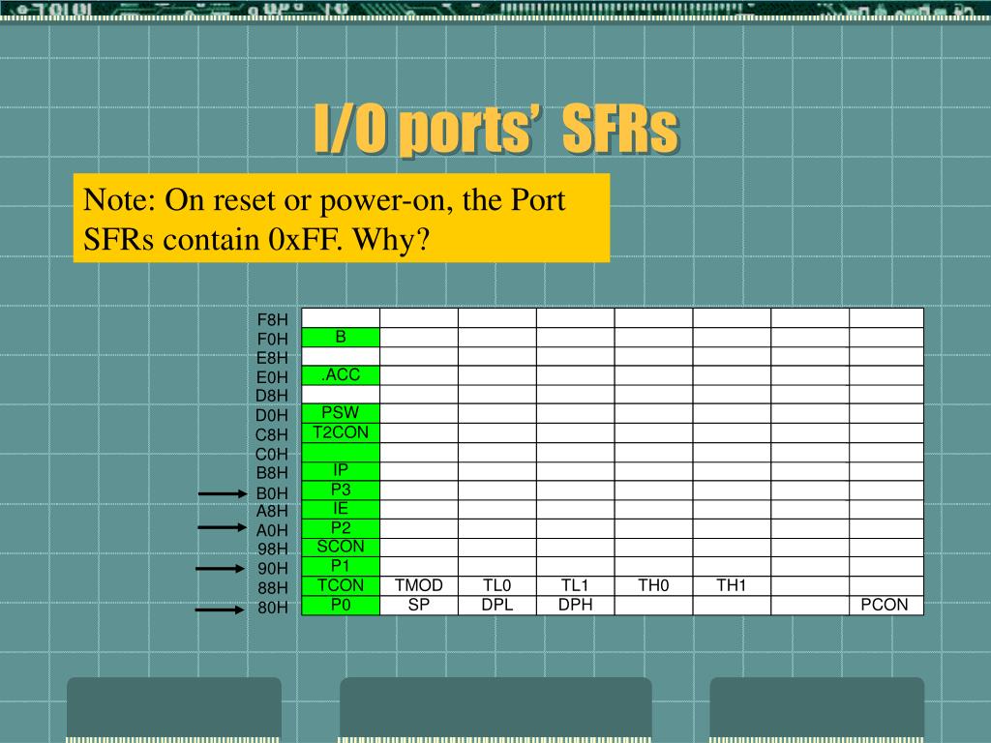This screenshot has height=743, width=991.
Task: Select the TCON cell
Action: tap(341, 585)
